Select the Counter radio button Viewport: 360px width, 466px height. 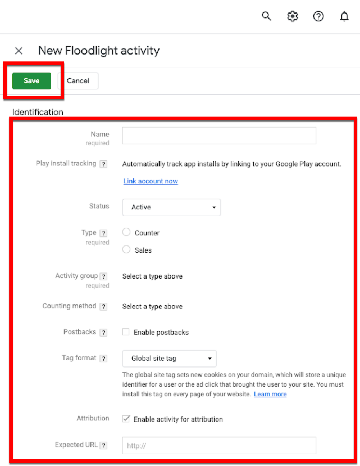pyautogui.click(x=126, y=232)
